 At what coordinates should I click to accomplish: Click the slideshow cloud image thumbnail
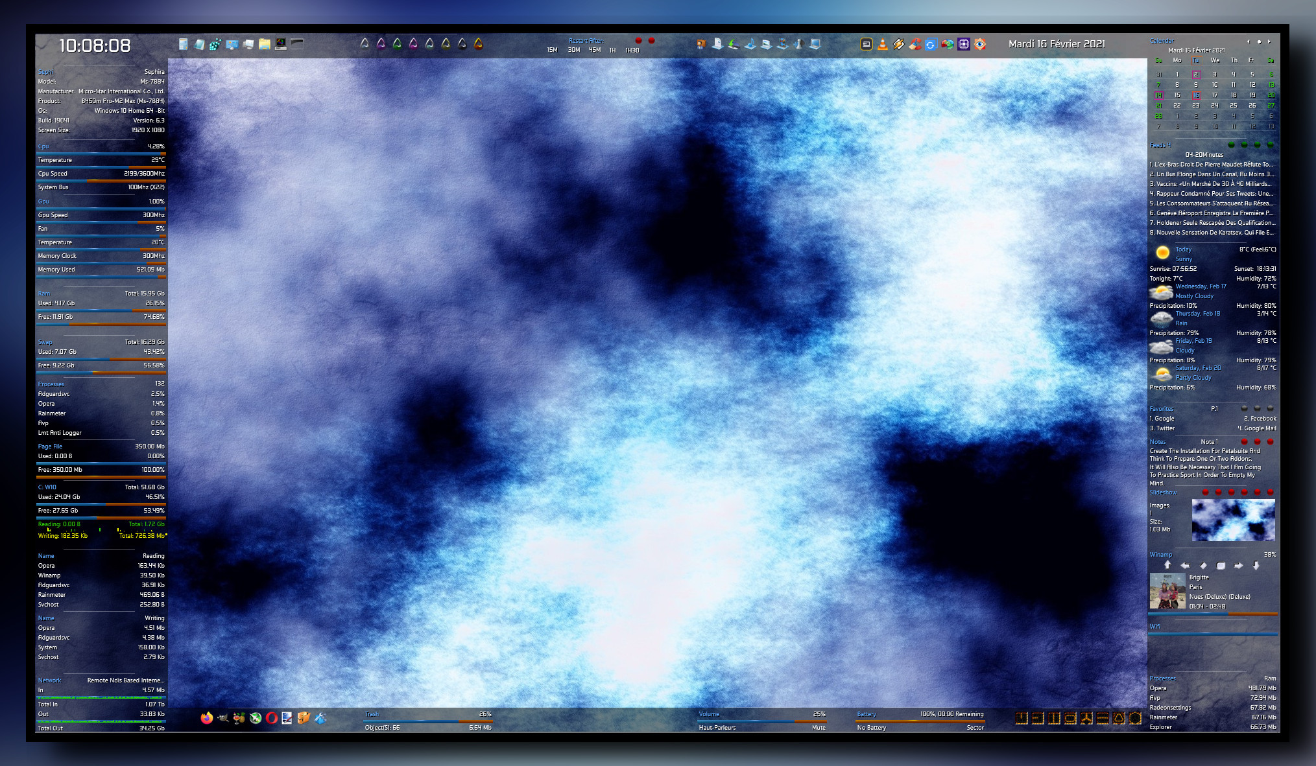1233,520
